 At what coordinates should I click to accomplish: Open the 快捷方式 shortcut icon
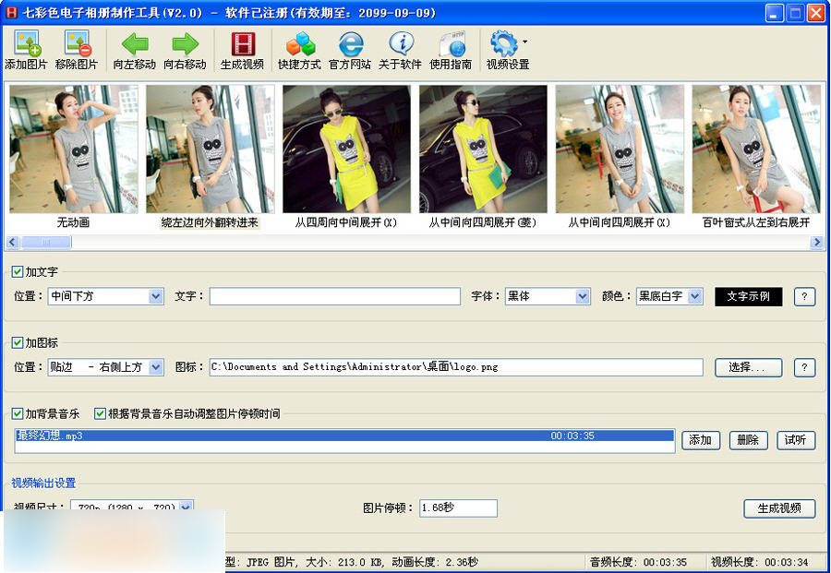[x=300, y=44]
